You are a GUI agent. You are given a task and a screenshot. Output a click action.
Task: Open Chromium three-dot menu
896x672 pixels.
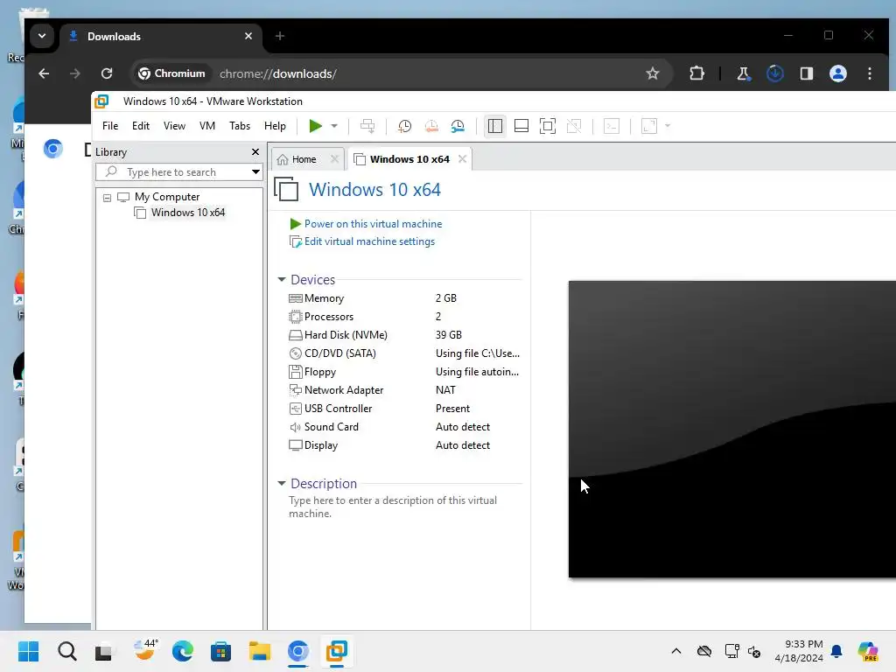(x=870, y=73)
